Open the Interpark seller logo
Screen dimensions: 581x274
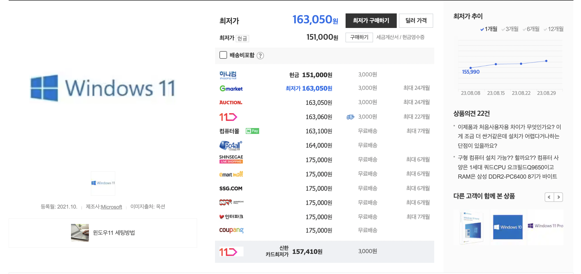pyautogui.click(x=231, y=217)
